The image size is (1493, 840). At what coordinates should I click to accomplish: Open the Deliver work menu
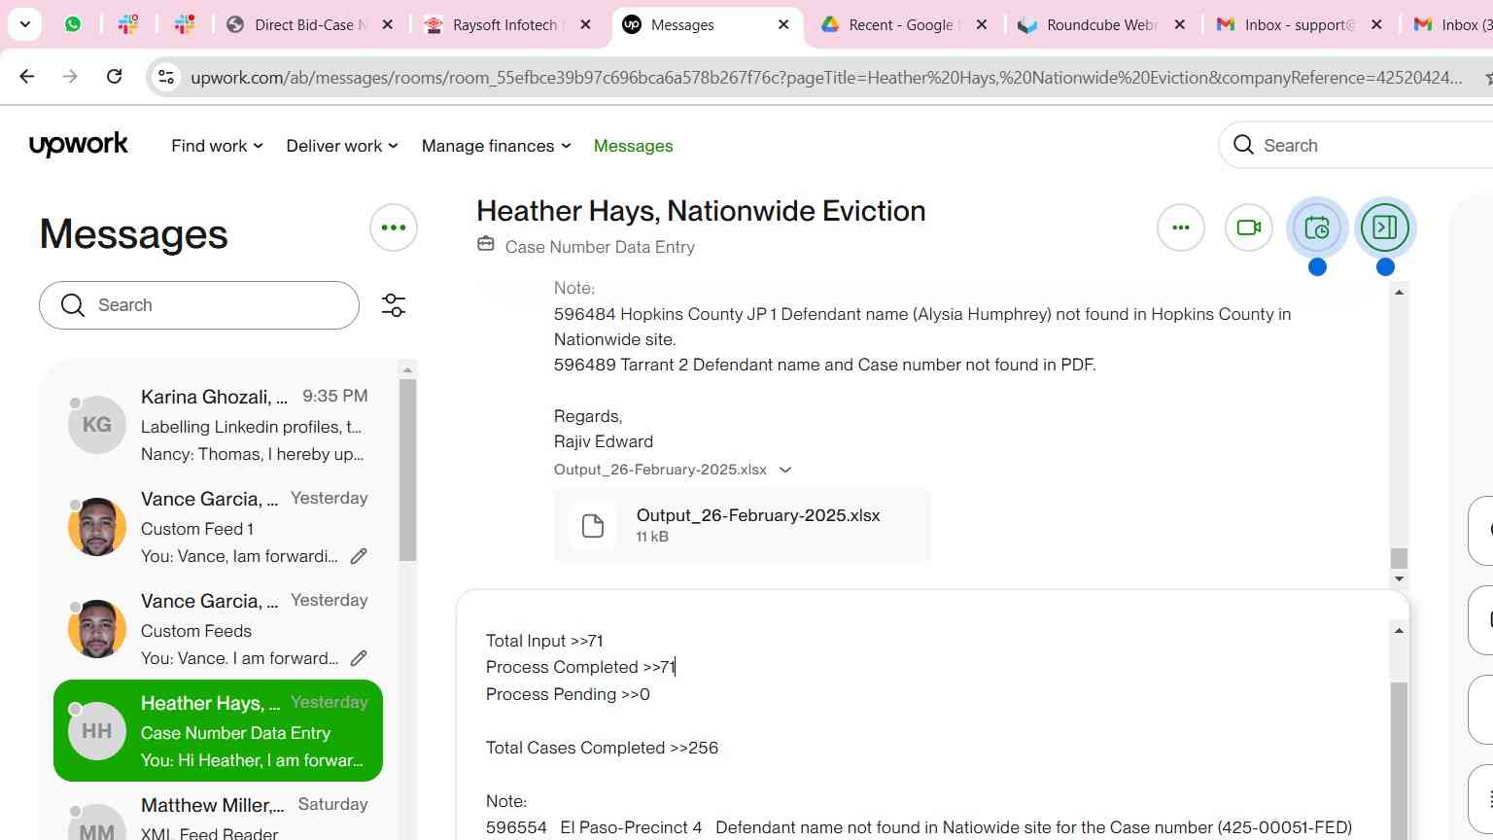[342, 146]
